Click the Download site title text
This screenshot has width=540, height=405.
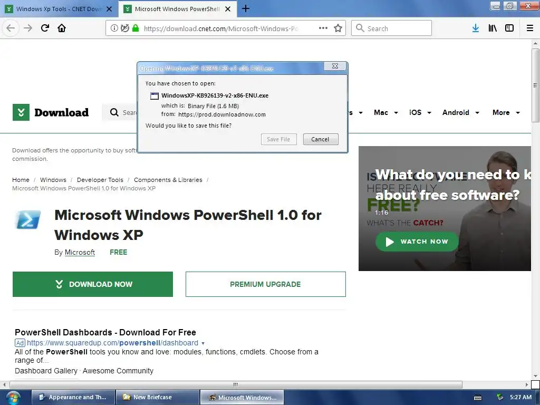tap(62, 112)
